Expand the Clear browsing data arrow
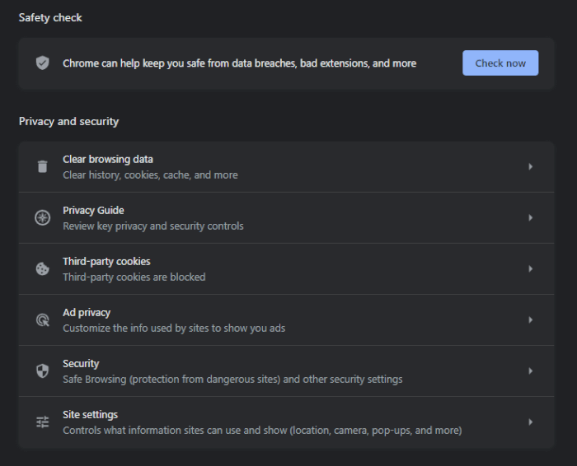The image size is (577, 466). [x=530, y=166]
